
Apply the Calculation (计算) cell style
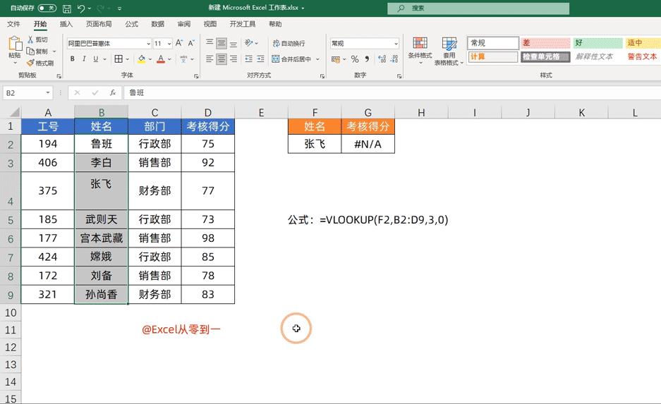click(493, 56)
